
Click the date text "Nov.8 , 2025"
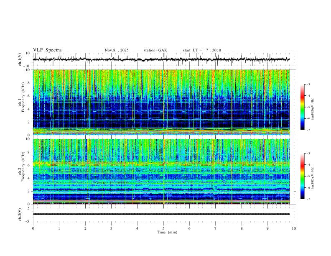click(x=117, y=50)
